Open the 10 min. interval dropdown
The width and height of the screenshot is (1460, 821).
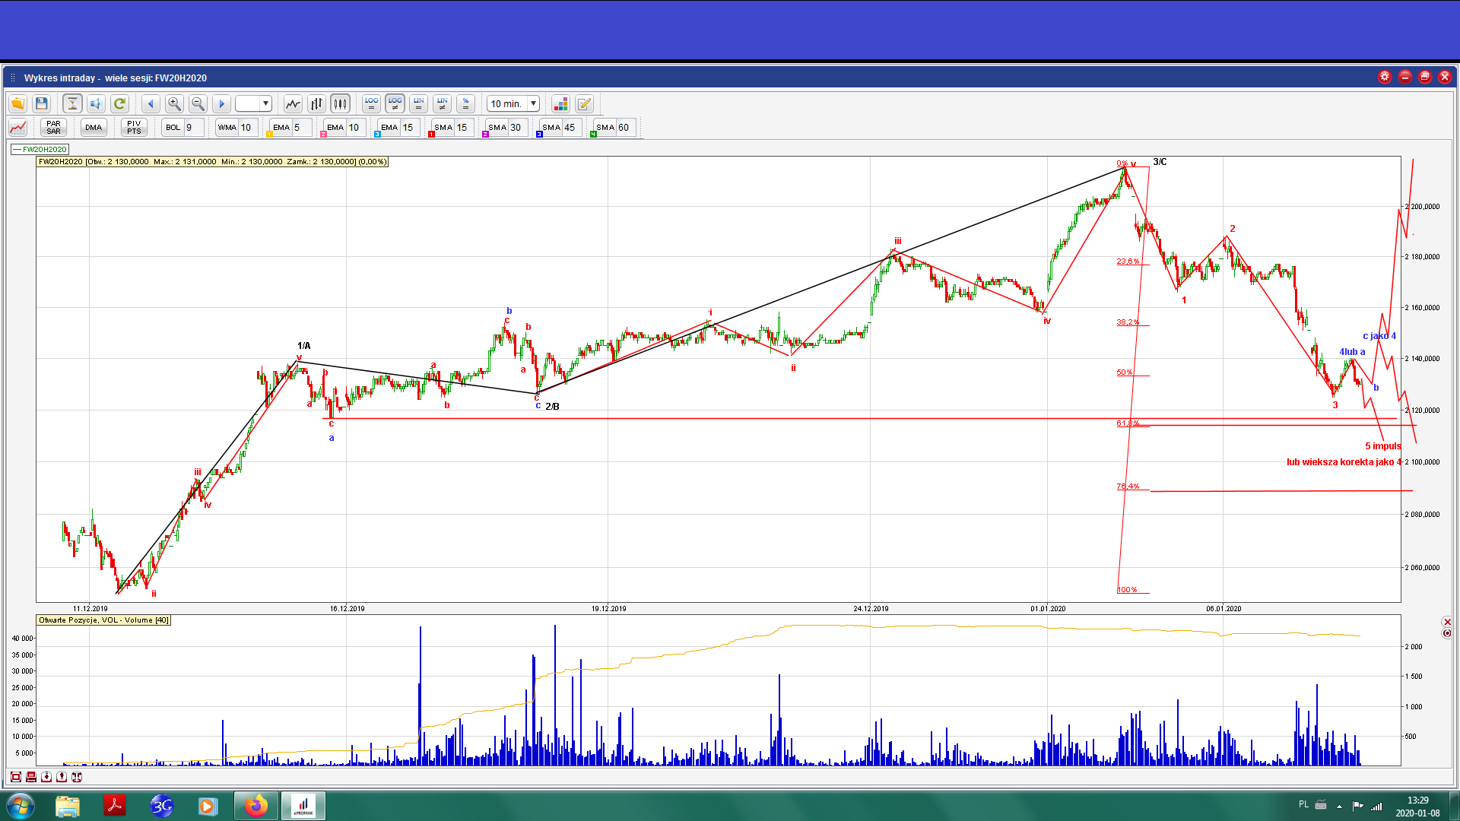click(x=533, y=103)
